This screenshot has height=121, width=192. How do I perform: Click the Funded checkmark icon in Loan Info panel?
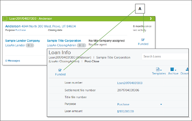(x=60, y=70)
